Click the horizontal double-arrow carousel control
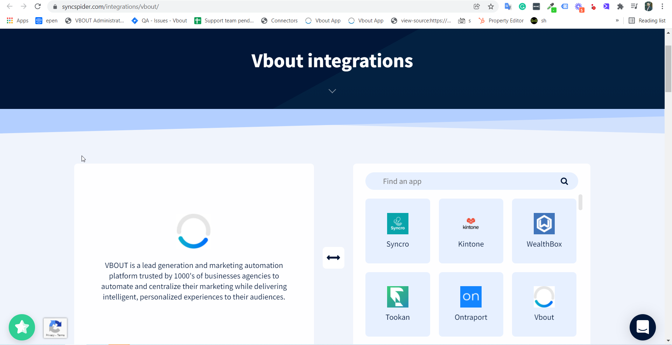This screenshot has height=345, width=672. click(333, 258)
